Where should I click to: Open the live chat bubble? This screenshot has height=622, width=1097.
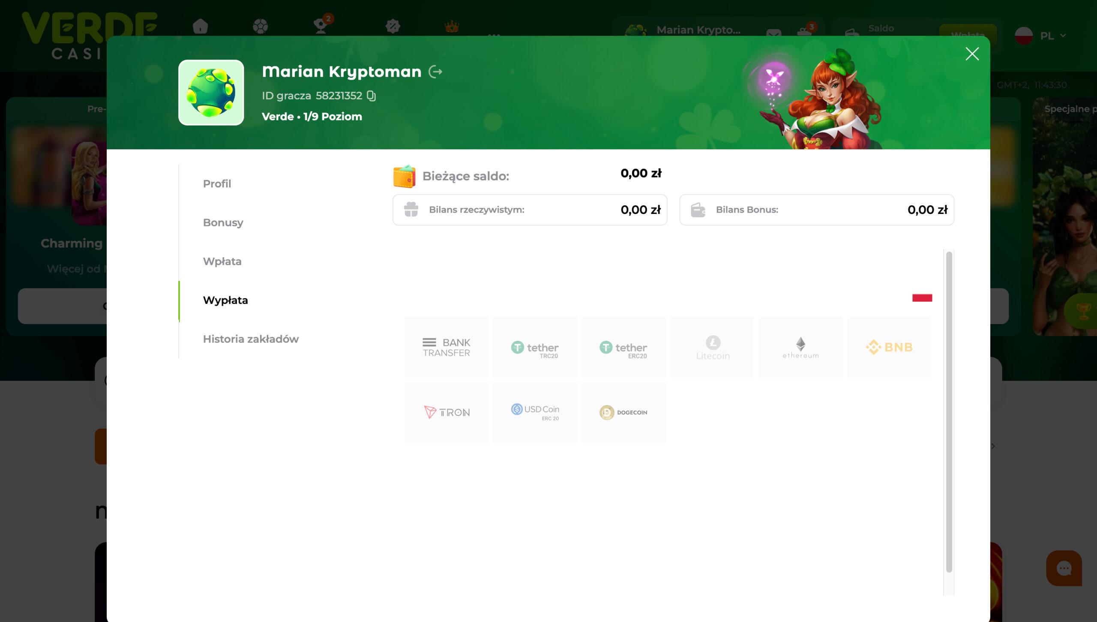coord(1064,568)
